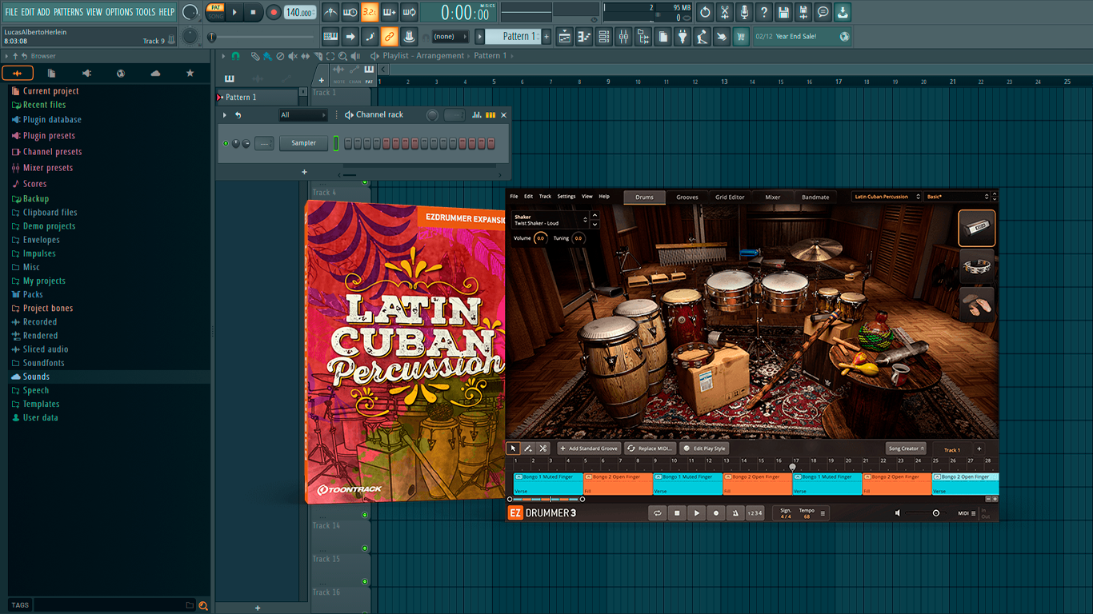Expand the Channel presets browser folder

pos(52,152)
